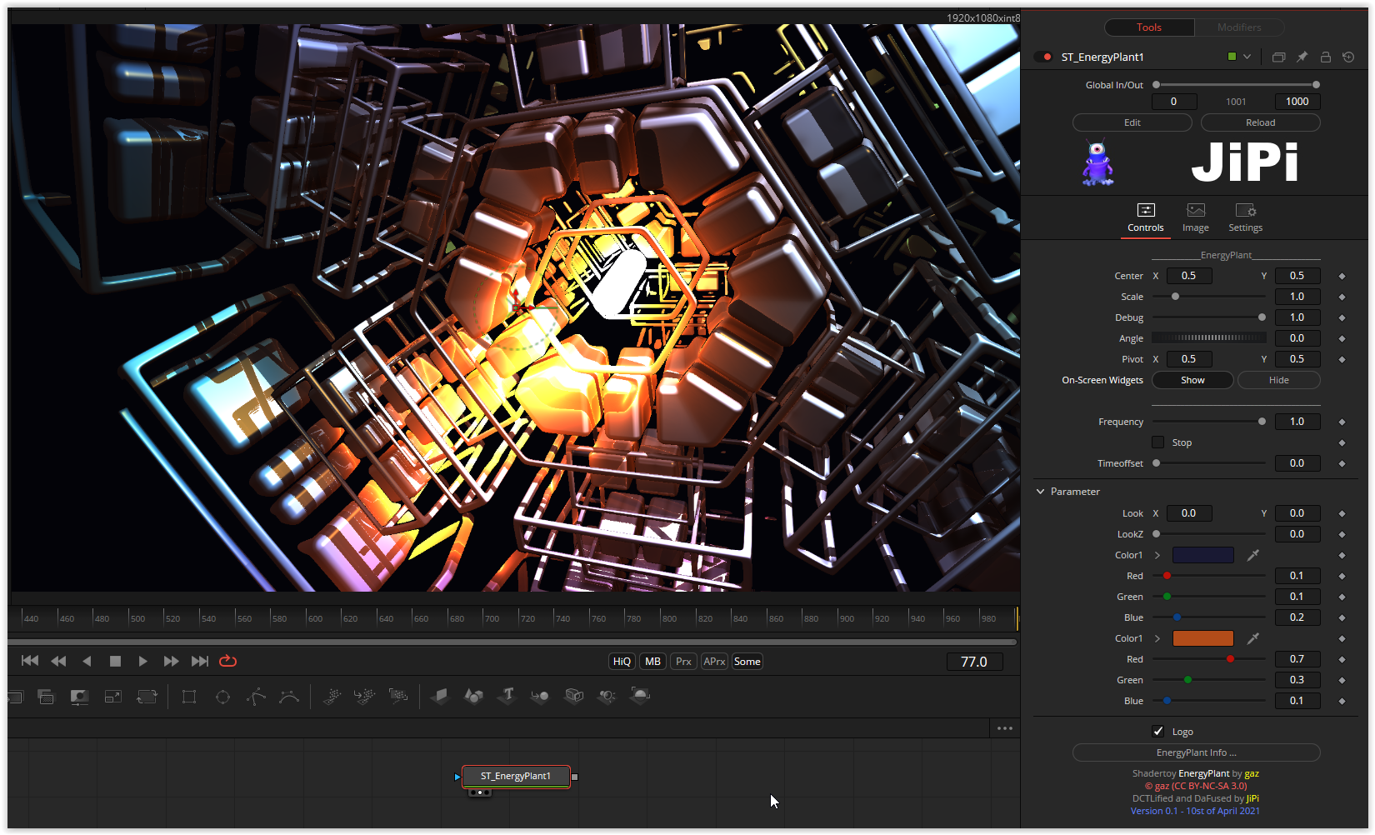Open the node editor three-dots menu

coord(1005,728)
